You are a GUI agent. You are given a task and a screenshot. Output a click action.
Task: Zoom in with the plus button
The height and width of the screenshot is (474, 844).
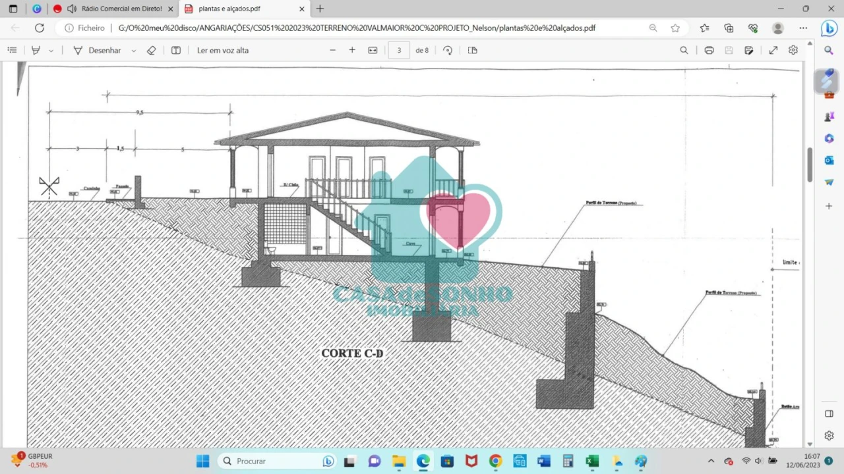[x=352, y=50]
